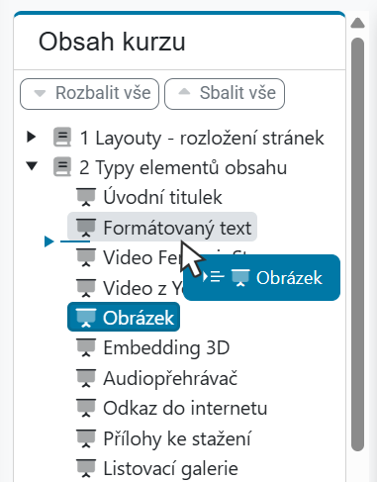Click the presentation icon next to Embedding 3D

coord(86,347)
